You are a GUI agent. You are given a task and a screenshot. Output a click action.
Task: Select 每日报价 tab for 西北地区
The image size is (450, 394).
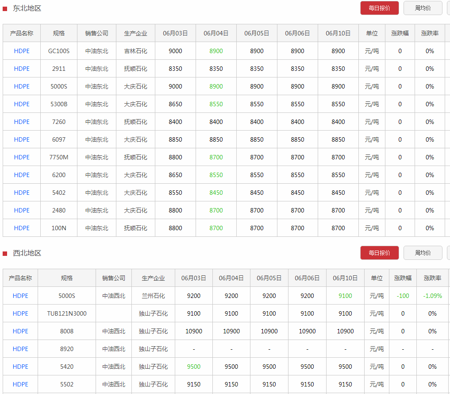[x=379, y=253]
